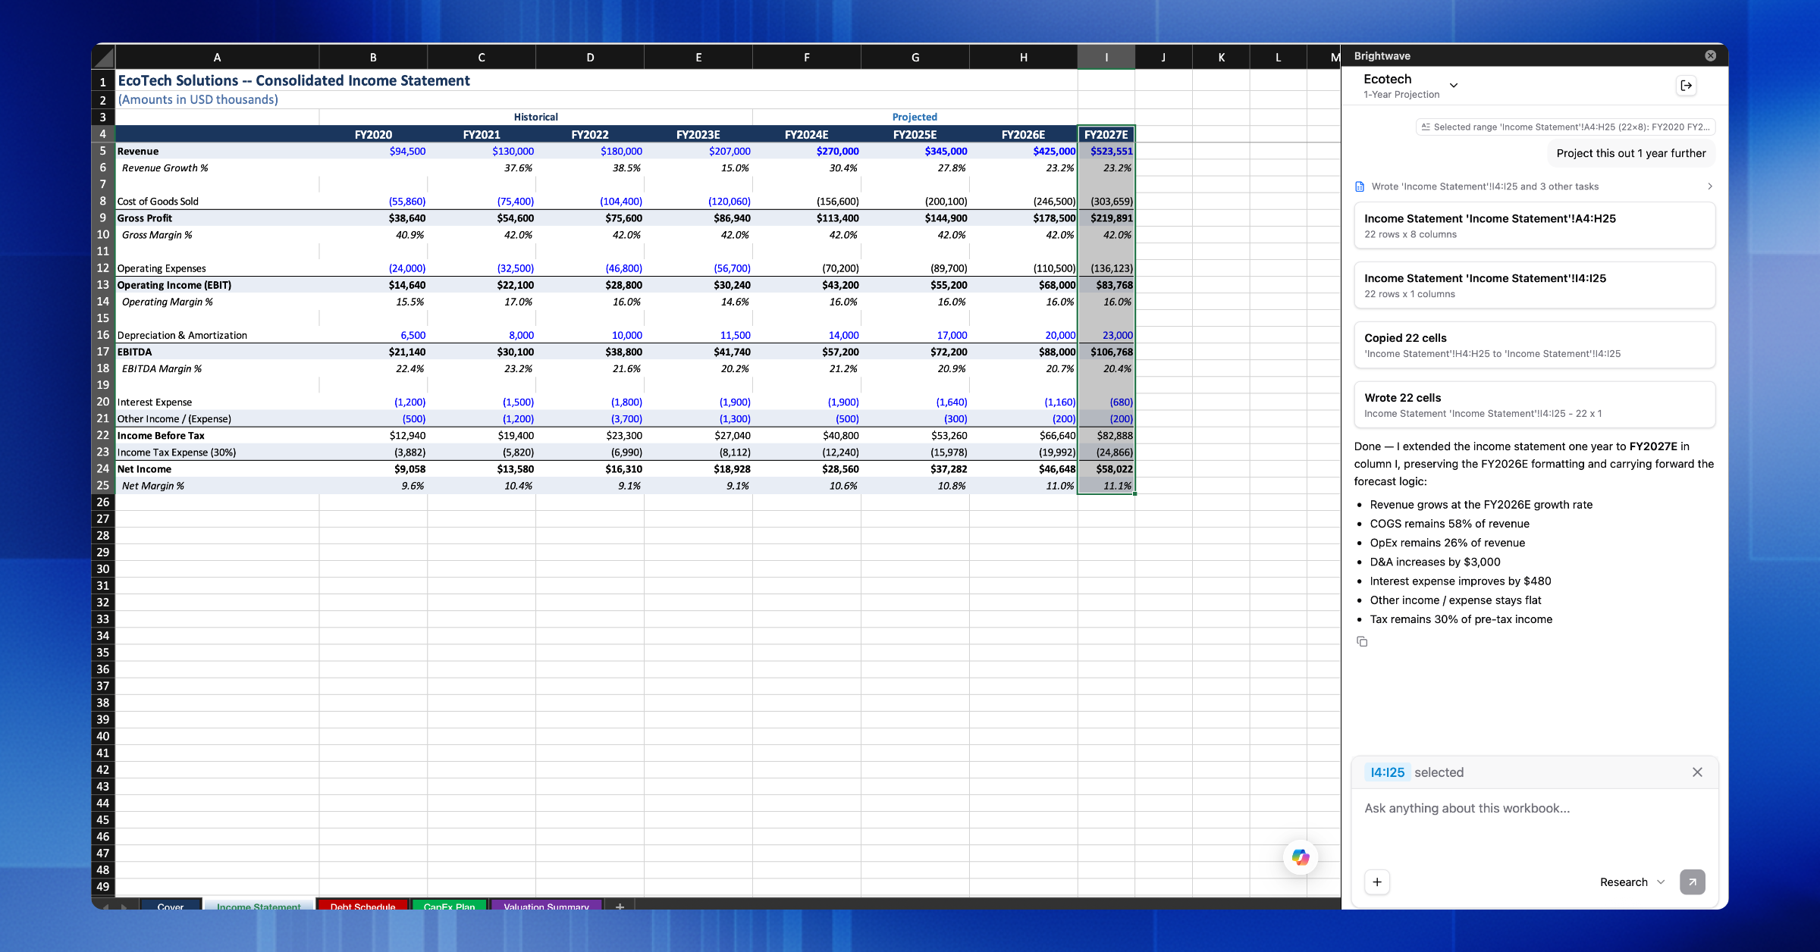
Task: Copy the assistant response
Action: (x=1362, y=641)
